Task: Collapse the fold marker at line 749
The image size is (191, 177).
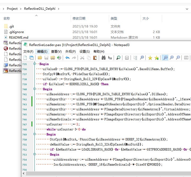Action: [35, 134]
